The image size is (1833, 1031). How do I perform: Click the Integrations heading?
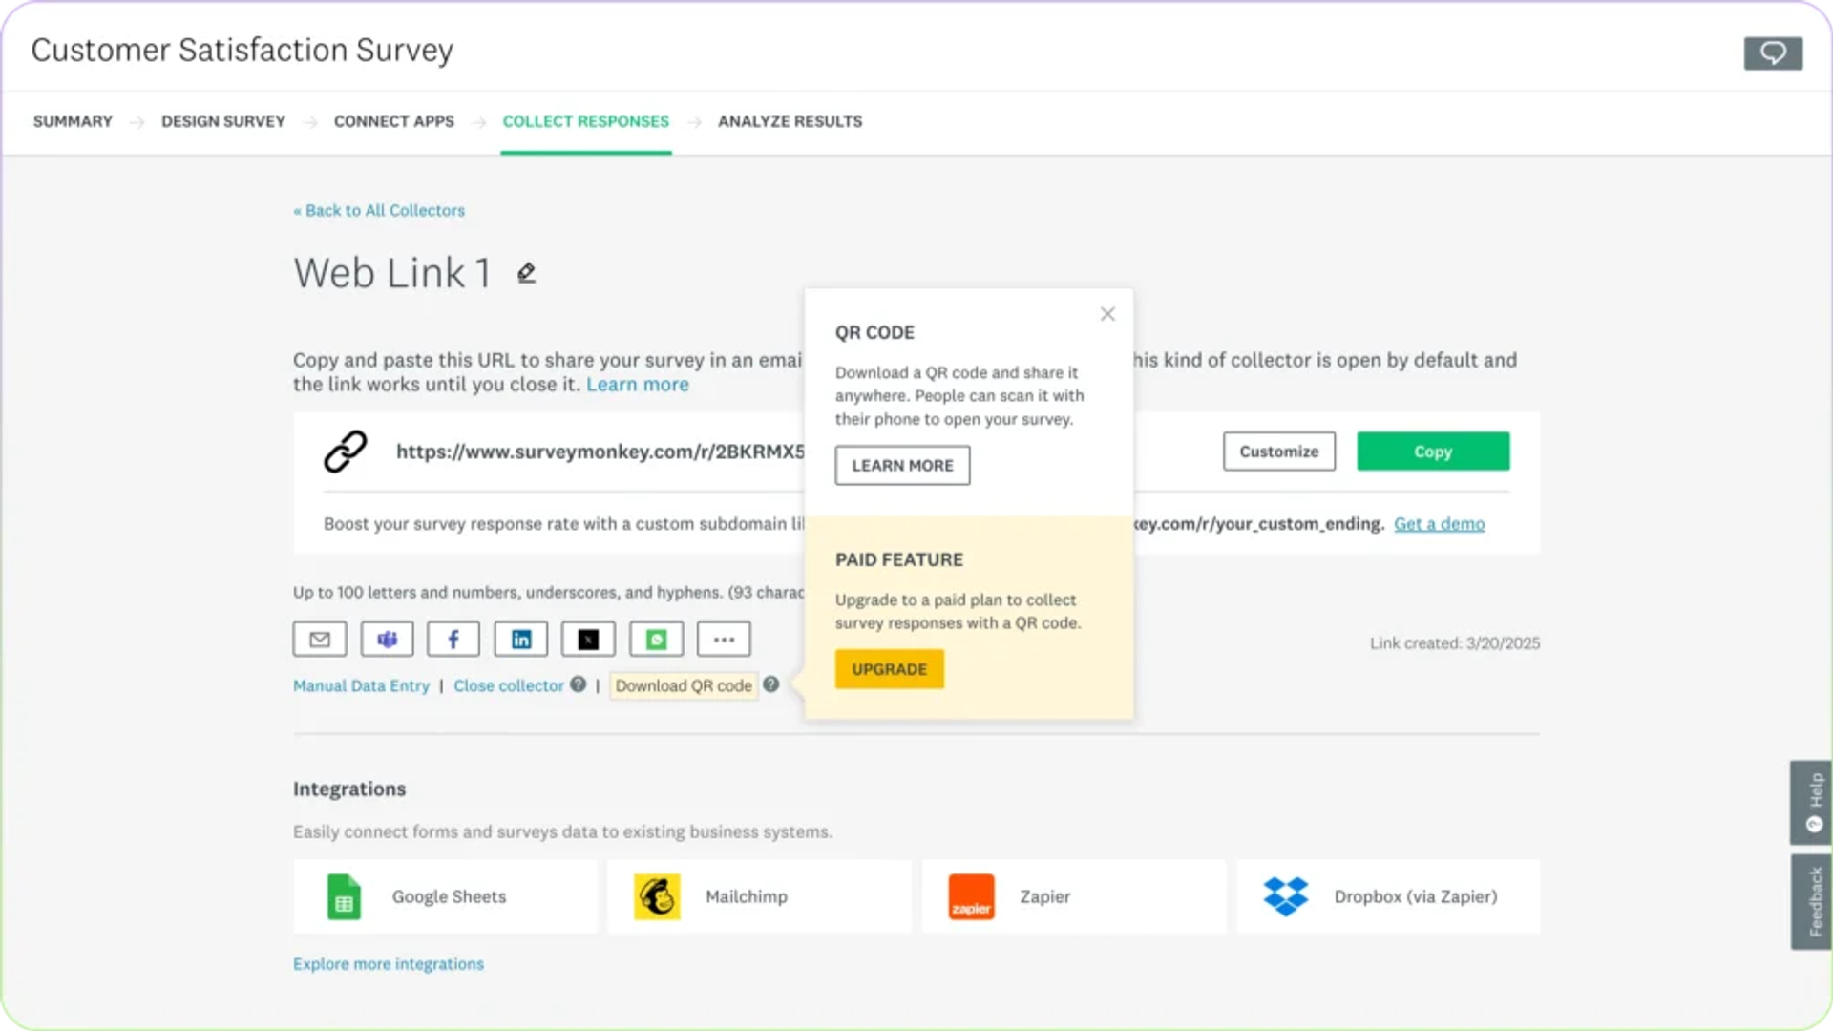click(x=349, y=789)
